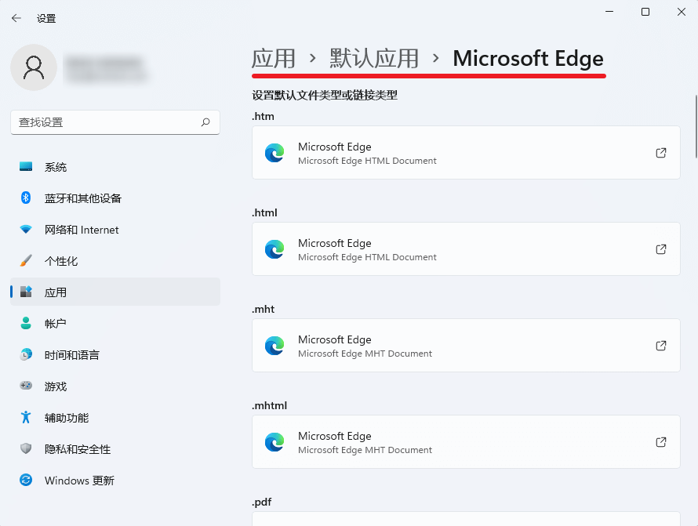698x526 pixels.
Task: Select the 系统 sidebar icon
Action: tap(24, 166)
